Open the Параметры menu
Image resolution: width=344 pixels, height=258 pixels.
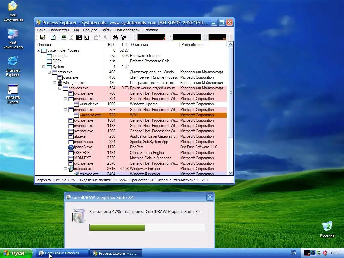(x=59, y=30)
